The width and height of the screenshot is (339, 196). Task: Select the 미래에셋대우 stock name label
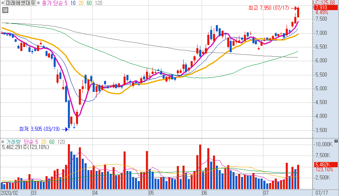[x=20, y=3]
